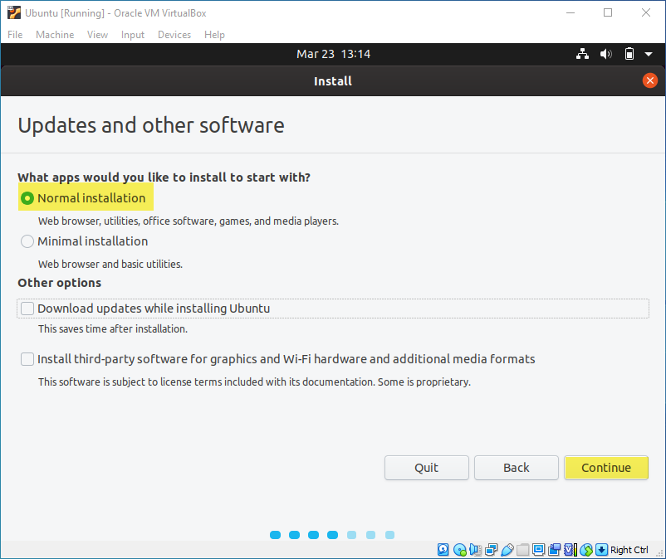Open the audio status icon in VirtualBox
Image resolution: width=666 pixels, height=559 pixels.
pos(475,550)
